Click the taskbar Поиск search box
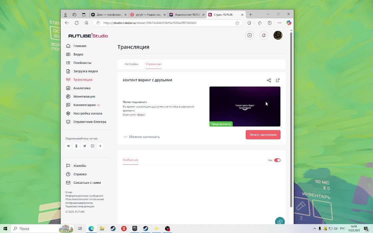 [43, 229]
